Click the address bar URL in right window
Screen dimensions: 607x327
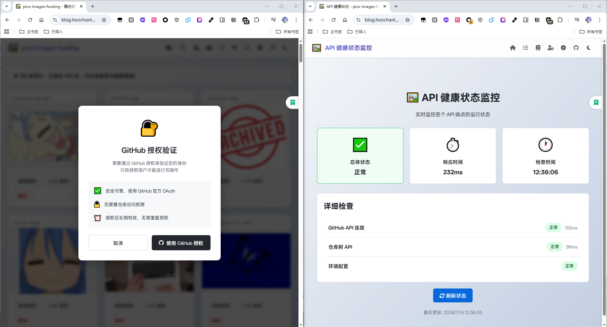click(382, 20)
